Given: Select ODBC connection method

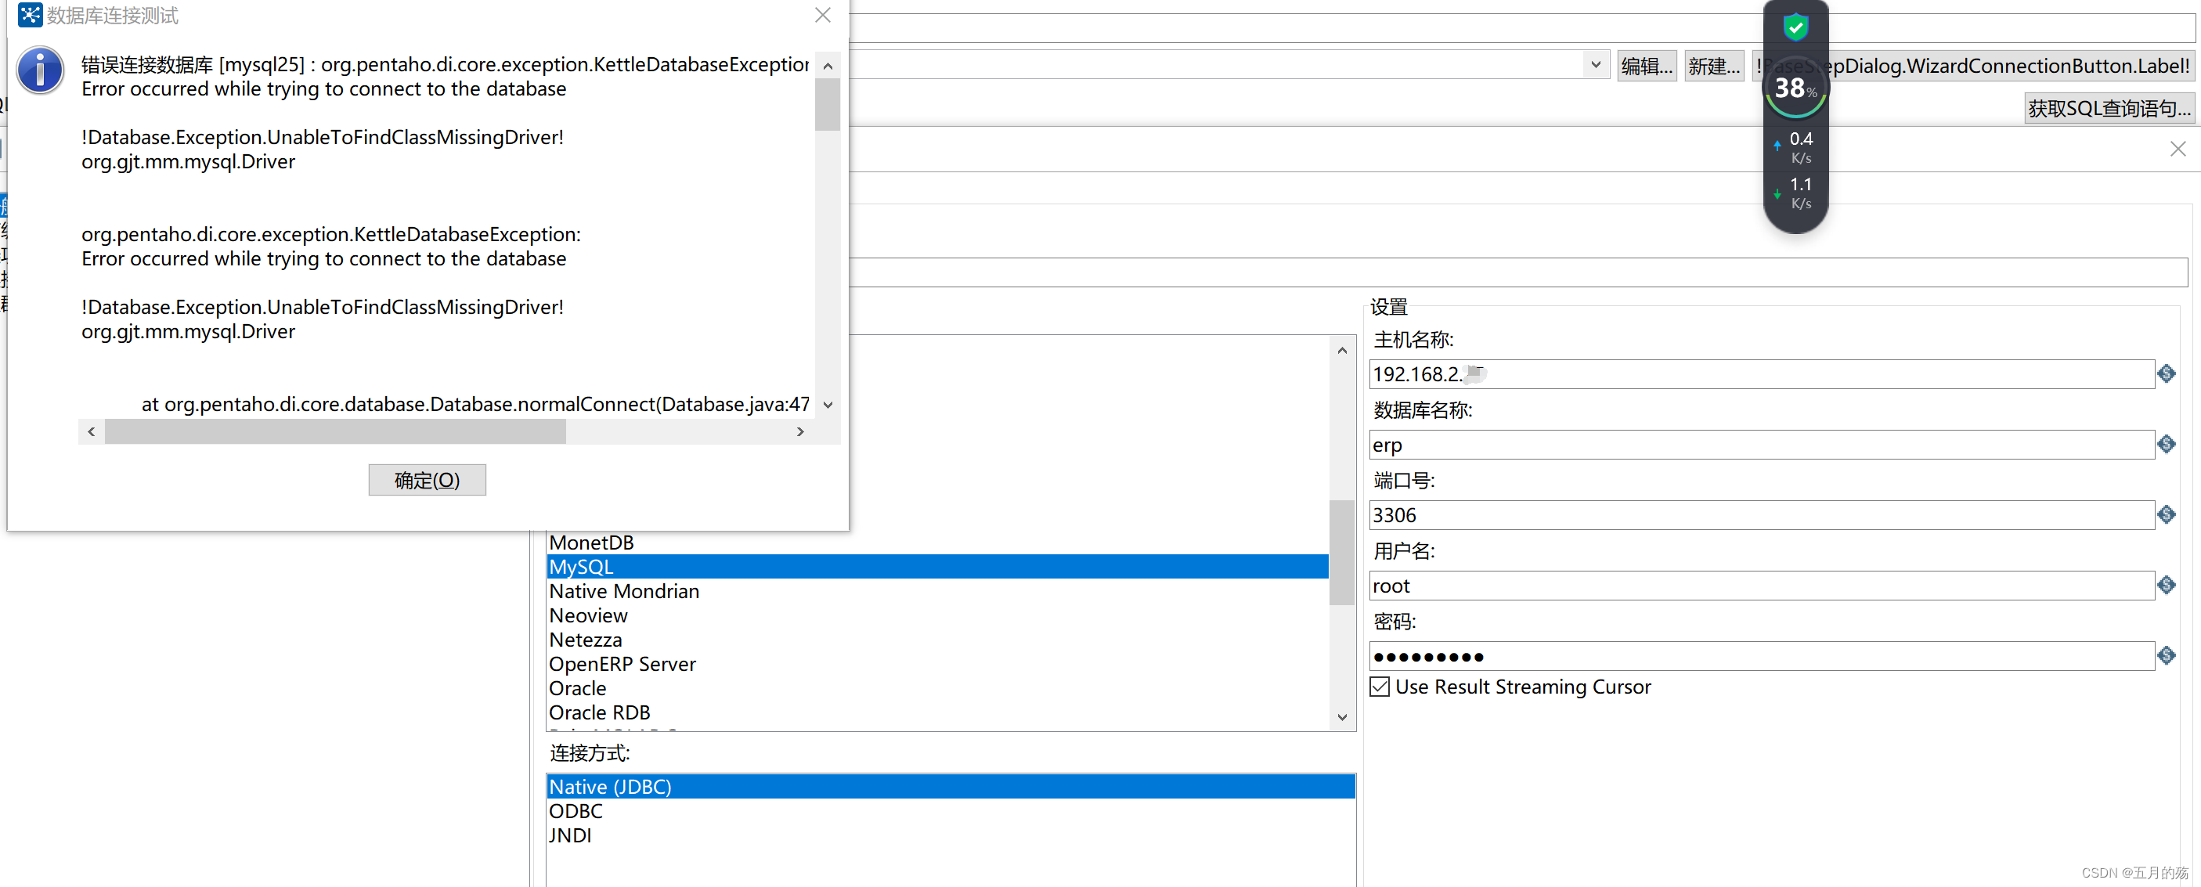Looking at the screenshot, I should 575,811.
